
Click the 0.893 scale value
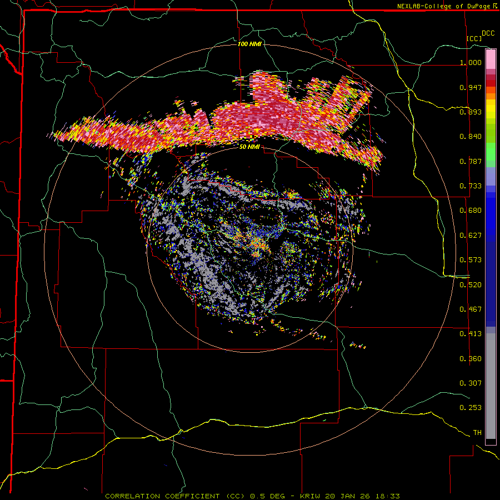click(x=471, y=112)
